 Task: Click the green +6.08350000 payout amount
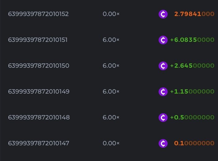(192, 40)
